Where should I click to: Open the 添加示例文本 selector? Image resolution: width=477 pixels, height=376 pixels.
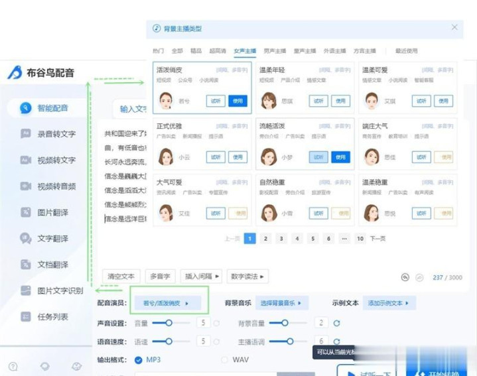(x=389, y=303)
